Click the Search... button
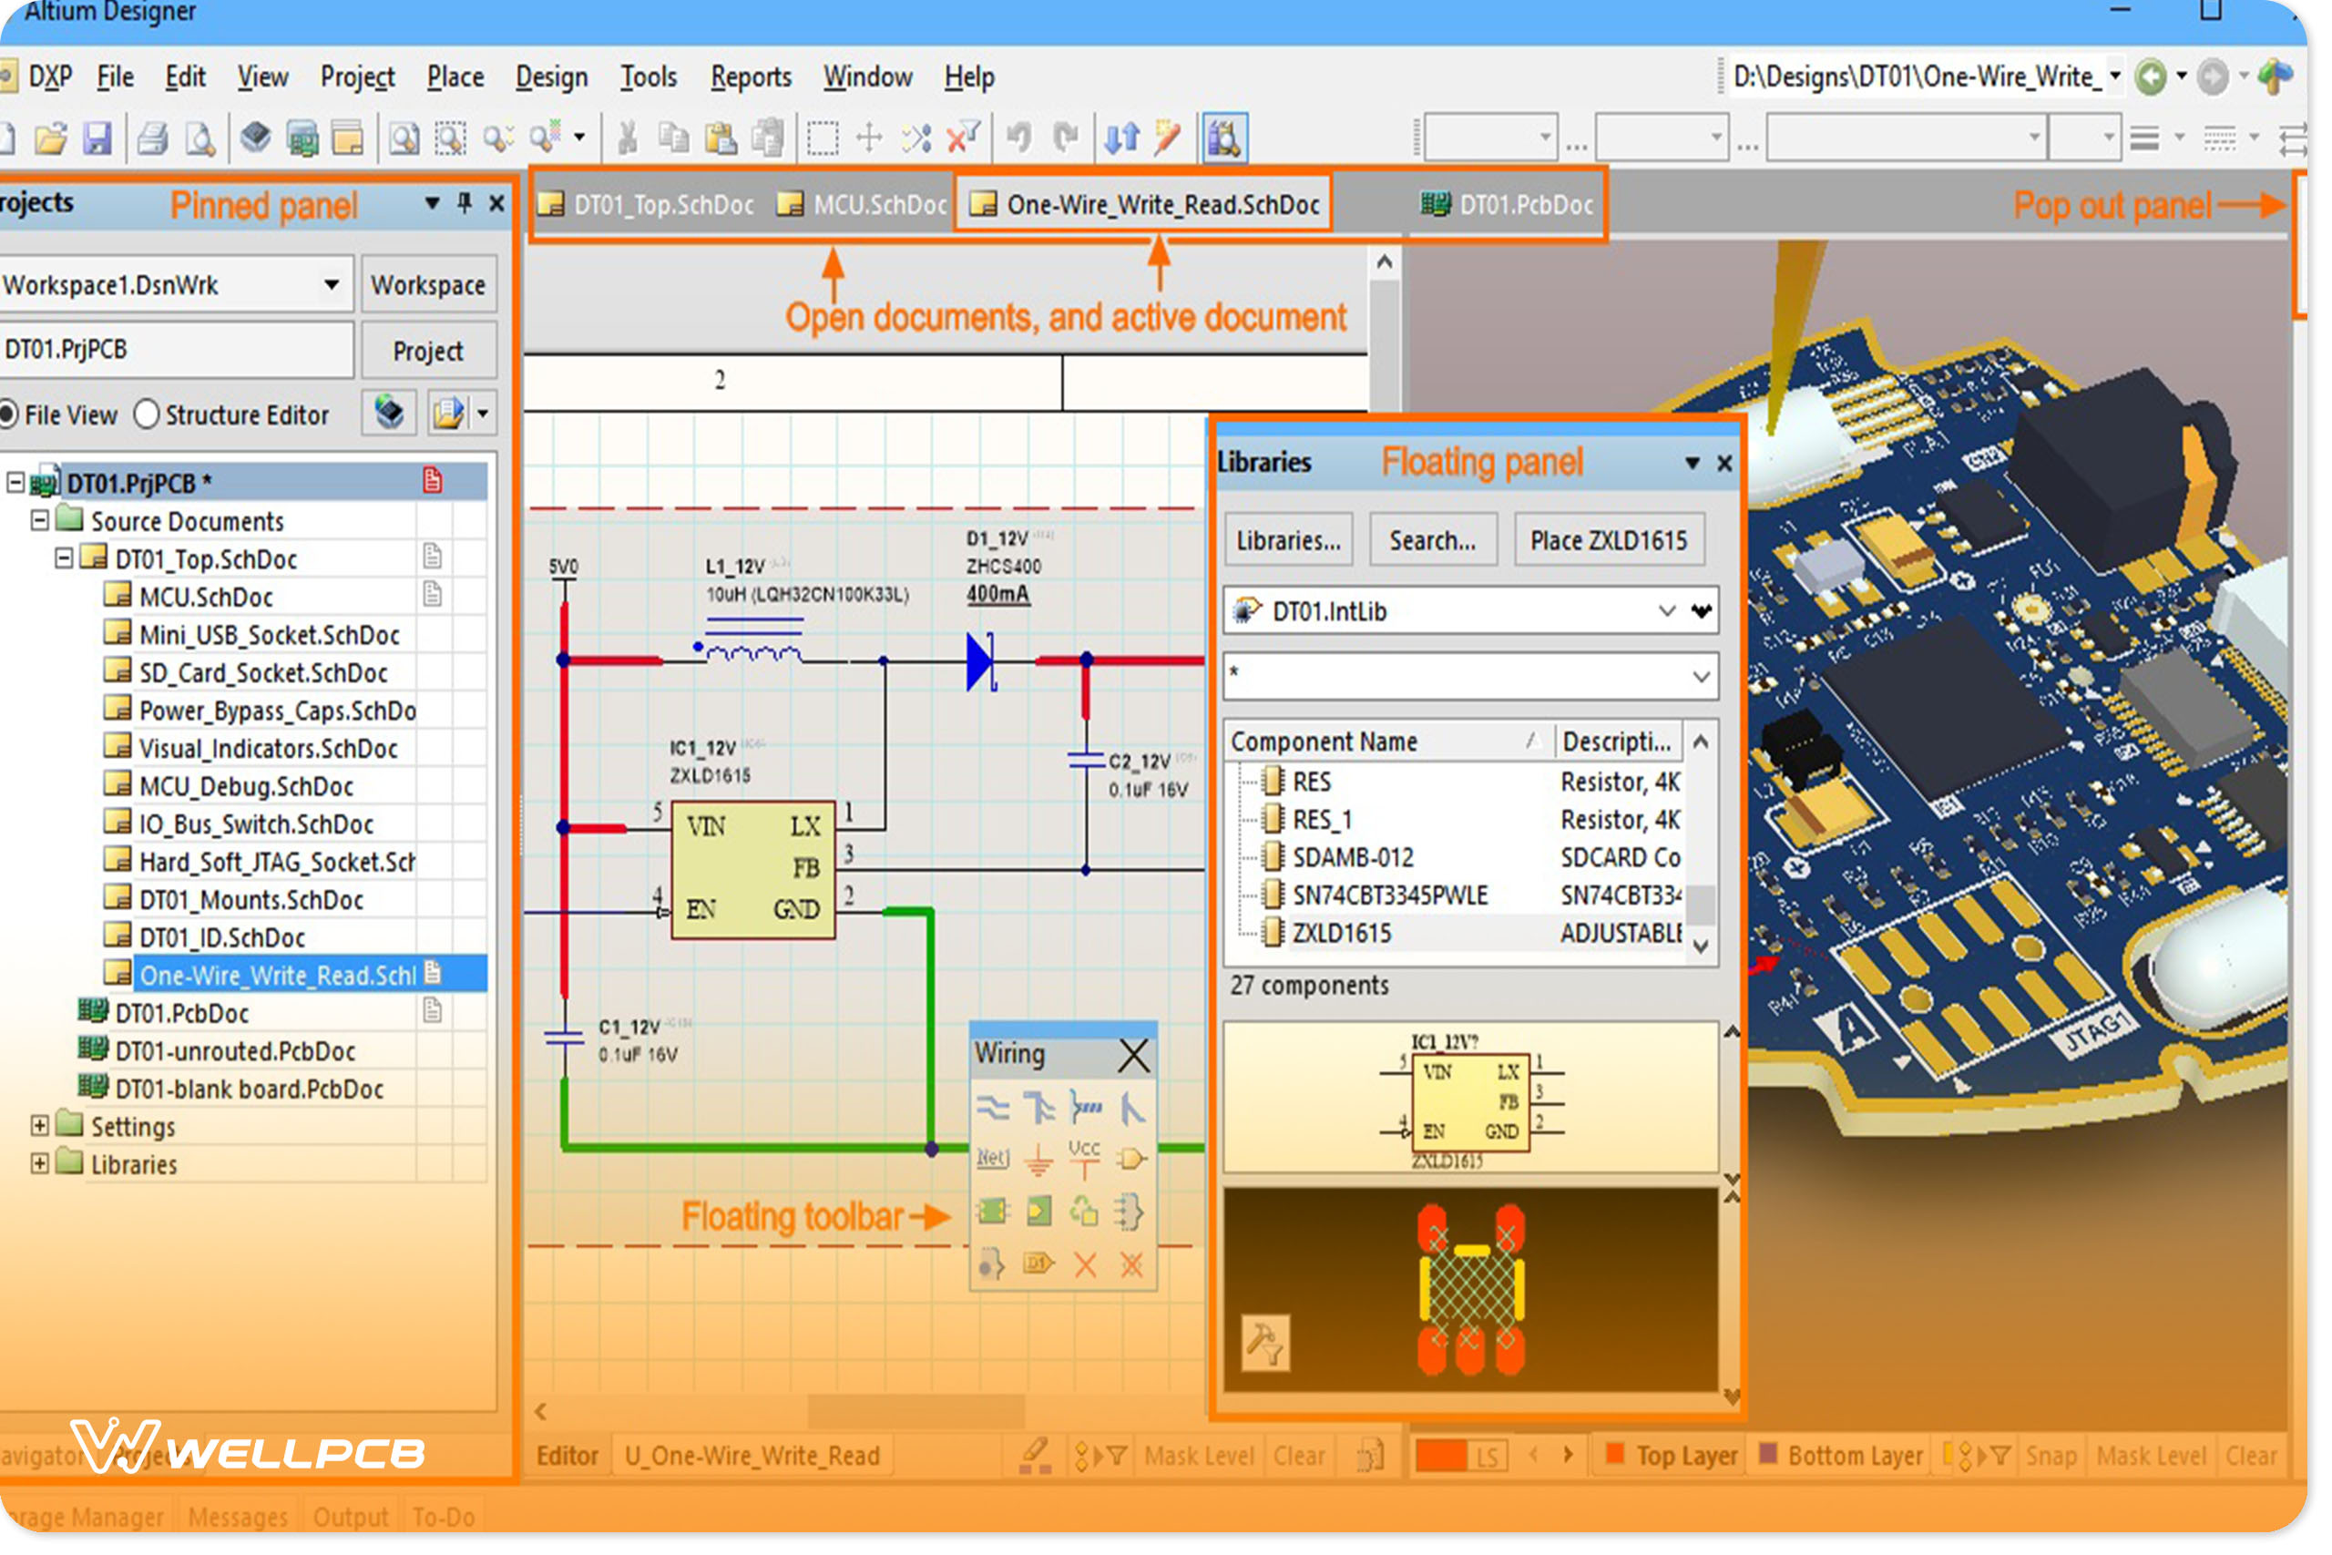The image size is (2332, 1555). coord(1435,541)
